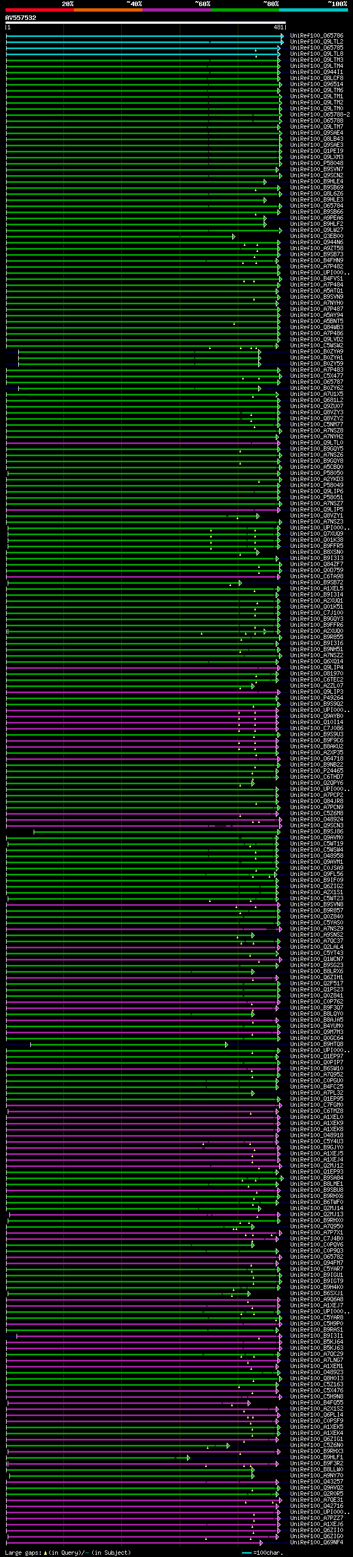Select the UniRef100_B9SJ86 label

coord(317,832)
